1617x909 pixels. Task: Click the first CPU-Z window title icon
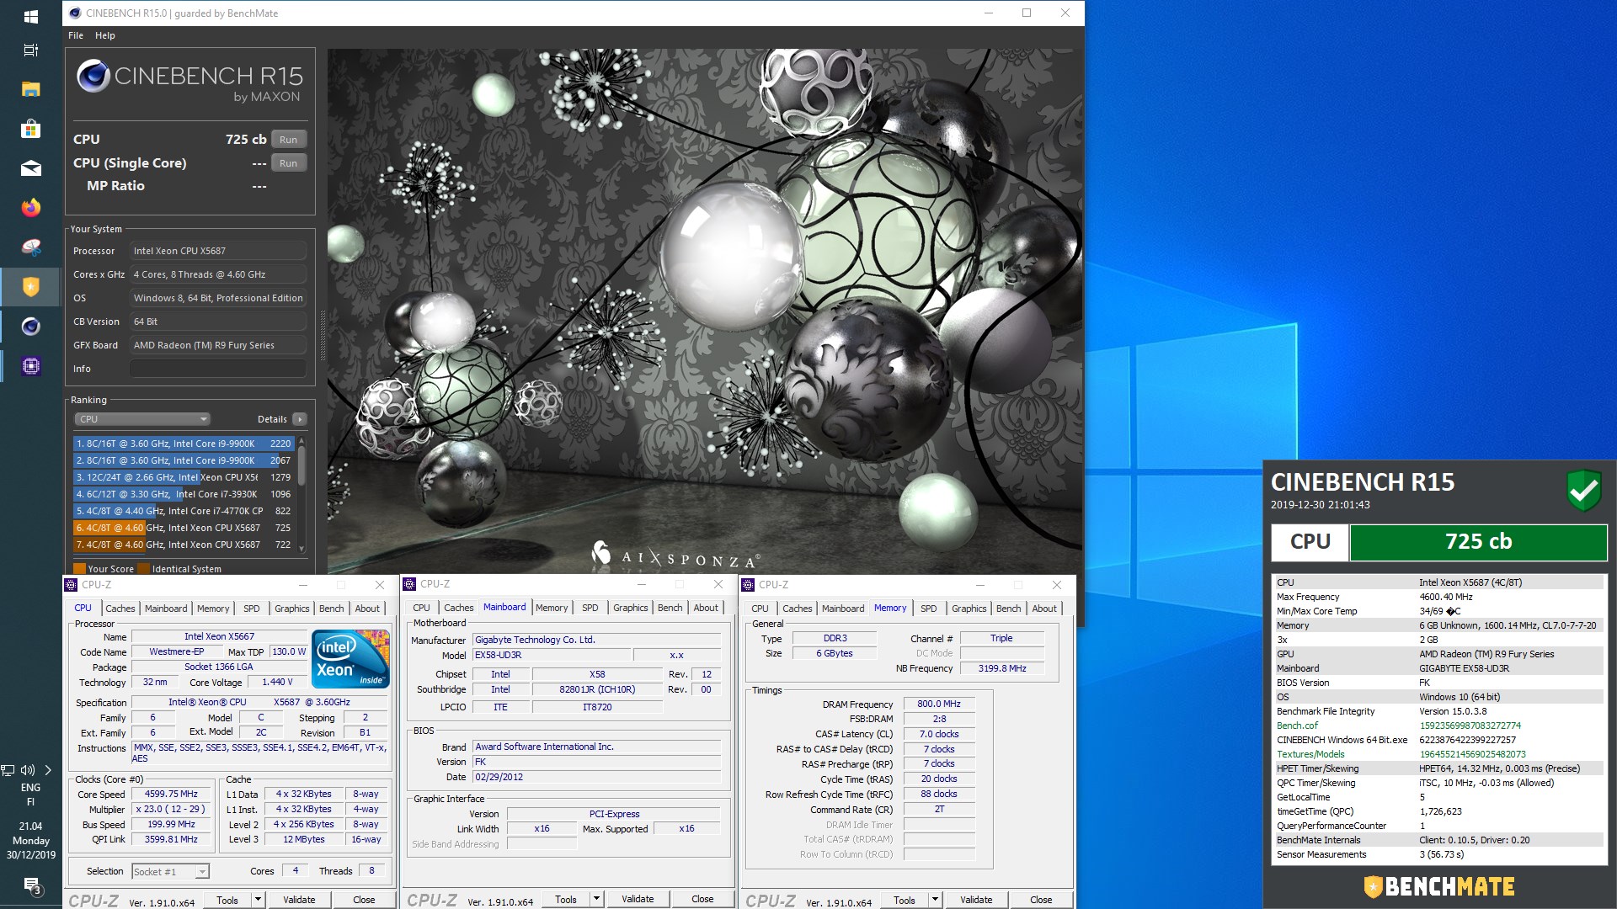click(72, 585)
